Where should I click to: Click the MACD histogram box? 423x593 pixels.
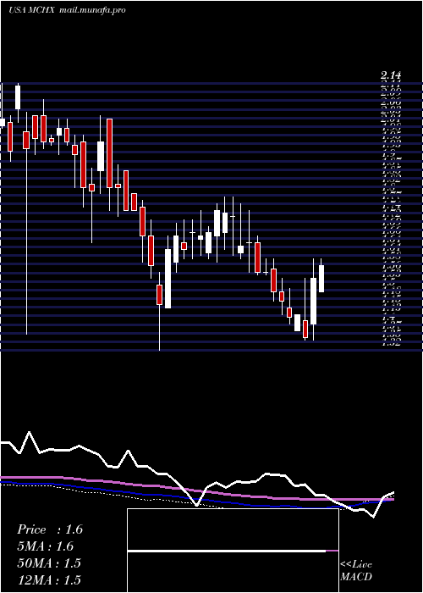coord(233,551)
